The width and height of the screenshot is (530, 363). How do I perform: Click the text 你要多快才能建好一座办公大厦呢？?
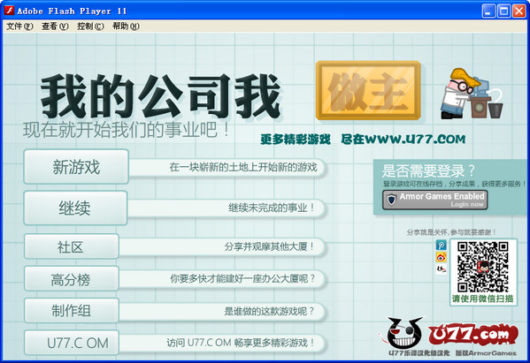coord(242,278)
